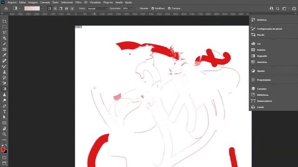Image resolution: width=298 pixels, height=167 pixels.
Task: Open the Modo blending dropdown
Action: tap(97, 8)
